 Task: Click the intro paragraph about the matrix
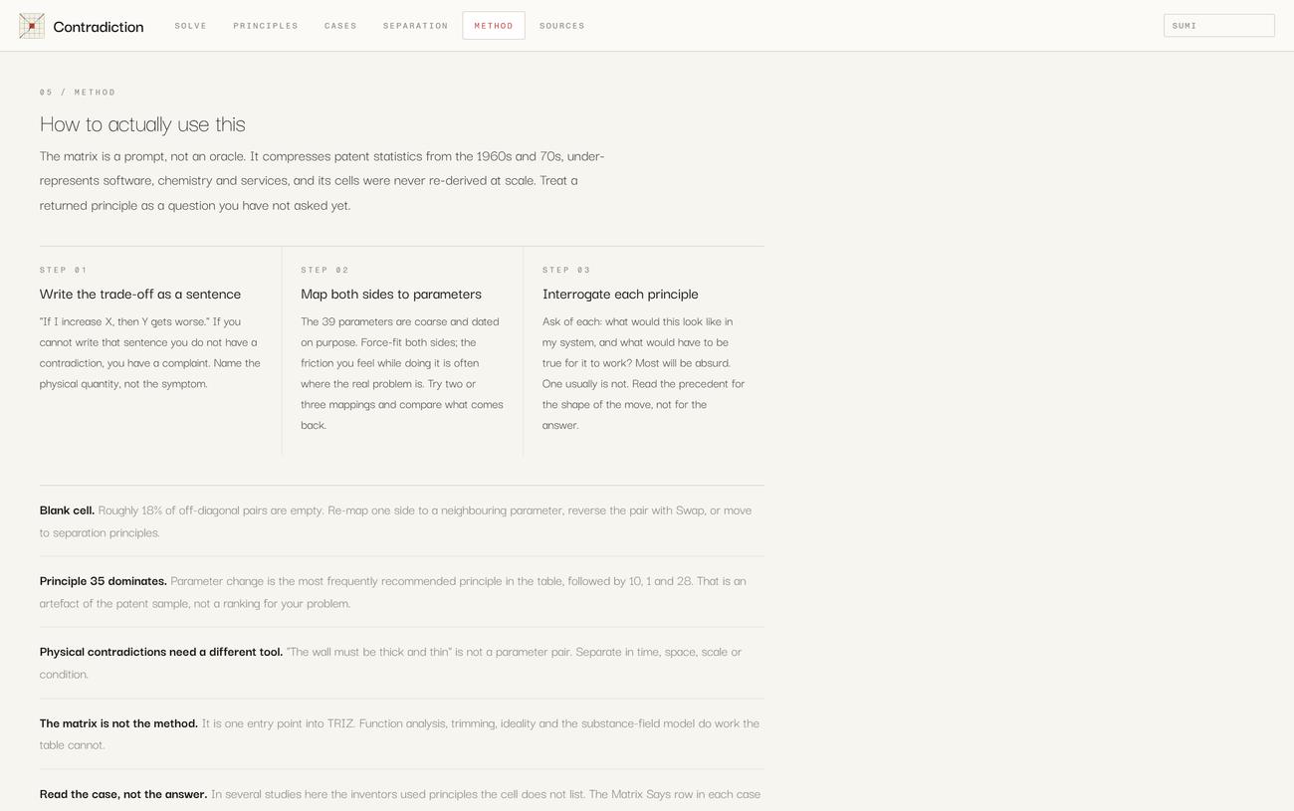point(323,180)
